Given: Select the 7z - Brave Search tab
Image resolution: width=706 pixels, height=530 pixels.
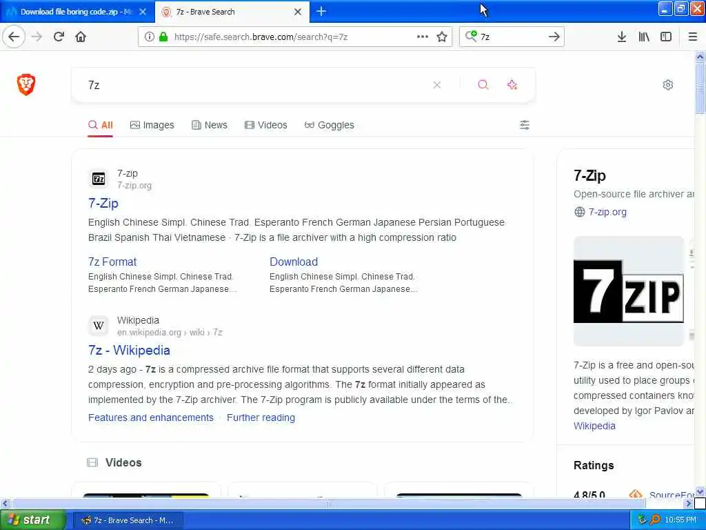Looking at the screenshot, I should click(x=232, y=12).
